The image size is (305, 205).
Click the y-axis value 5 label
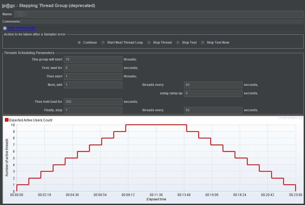(x=14, y=158)
